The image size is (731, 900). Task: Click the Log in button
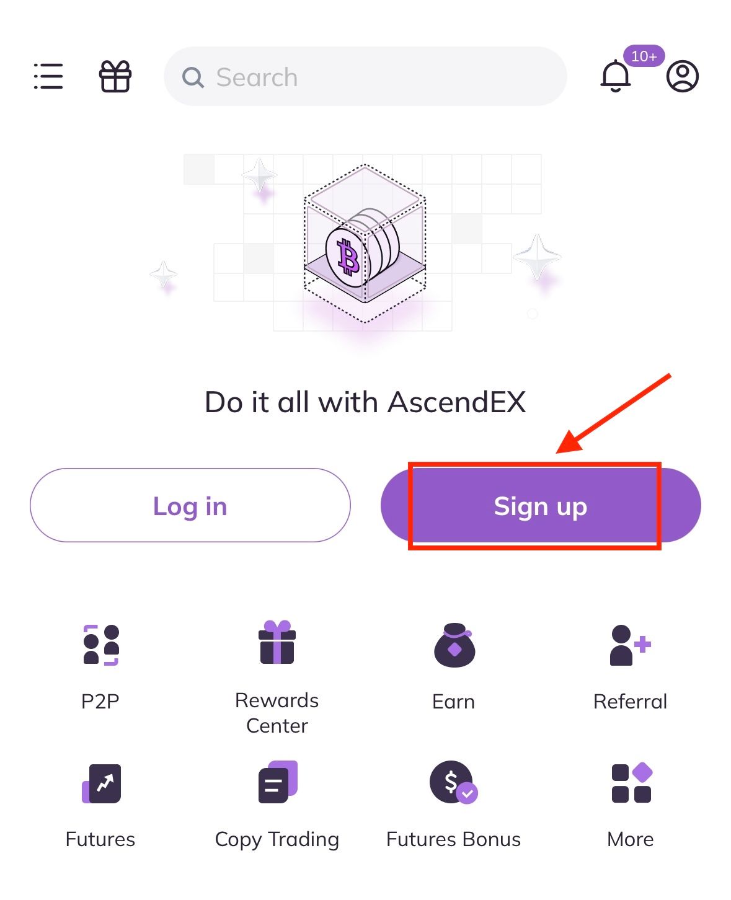click(x=190, y=505)
